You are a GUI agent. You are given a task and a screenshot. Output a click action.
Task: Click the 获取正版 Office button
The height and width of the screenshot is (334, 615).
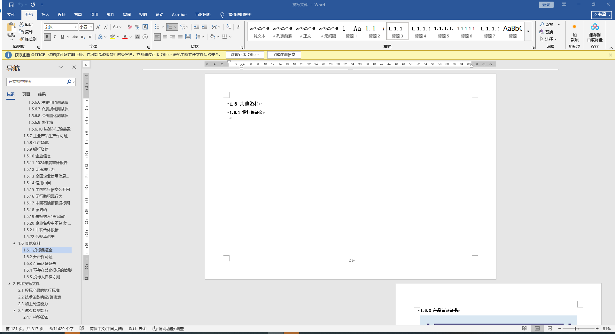[x=245, y=55]
